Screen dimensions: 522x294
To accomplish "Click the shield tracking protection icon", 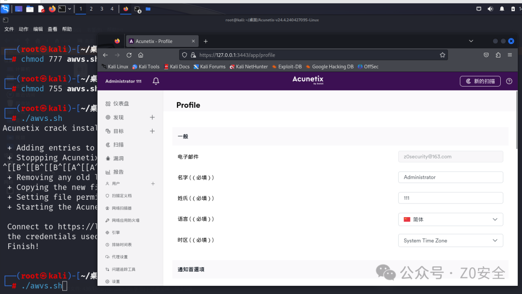I will click(x=185, y=55).
